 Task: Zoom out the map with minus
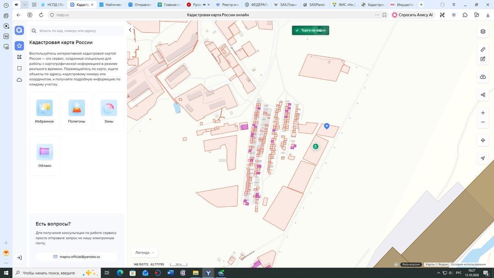483,122
